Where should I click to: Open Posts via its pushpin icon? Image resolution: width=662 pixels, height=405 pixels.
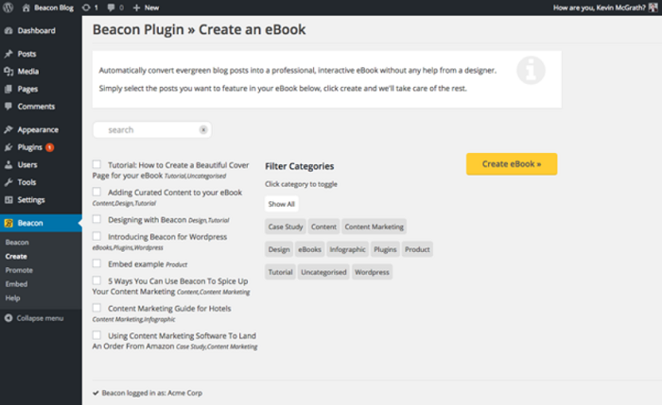9,55
